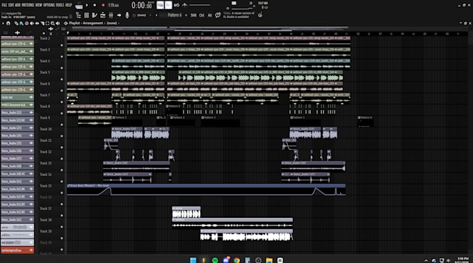Click the Playlist - Arrangement title
This screenshot has width=473, height=263.
click(x=86, y=23)
